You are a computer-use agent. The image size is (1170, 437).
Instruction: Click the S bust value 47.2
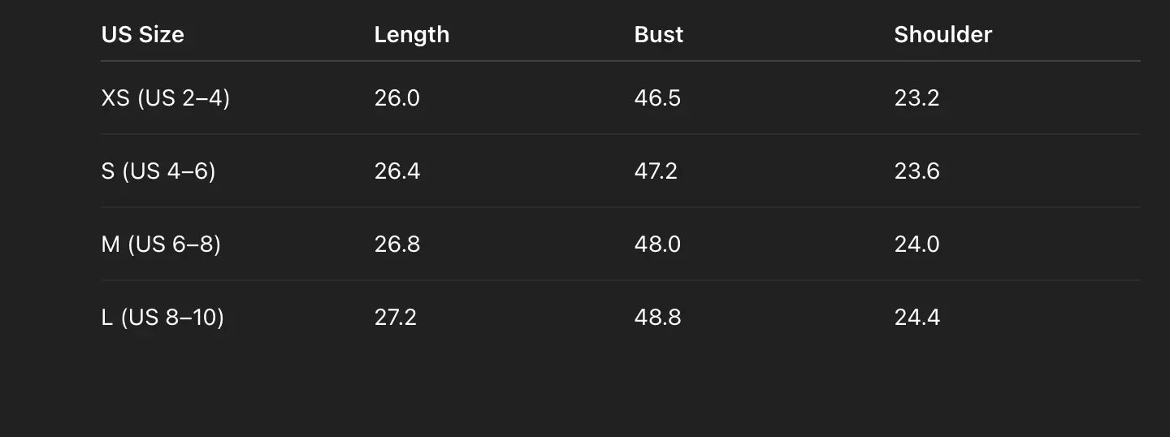pyautogui.click(x=655, y=171)
